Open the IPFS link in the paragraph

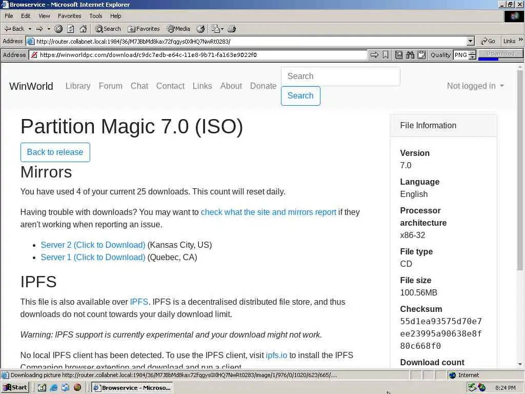click(139, 302)
